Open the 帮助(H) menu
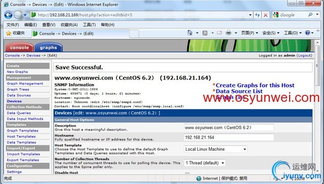324x184 pixels. click(x=108, y=25)
